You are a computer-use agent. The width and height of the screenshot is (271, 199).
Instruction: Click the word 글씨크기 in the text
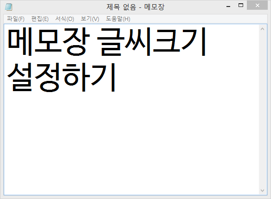(151, 41)
